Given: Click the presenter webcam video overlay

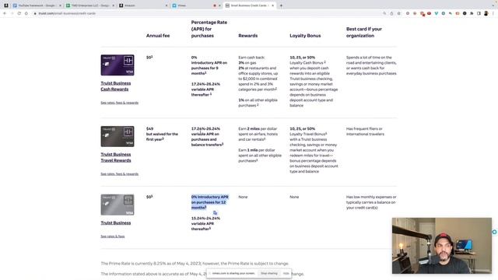Looking at the screenshot, I should coord(442,246).
